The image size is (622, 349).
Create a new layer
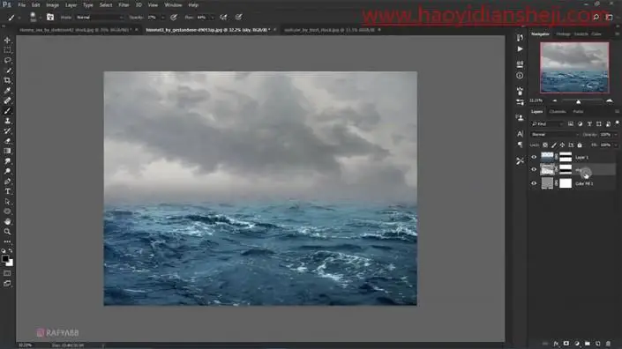[597, 344]
